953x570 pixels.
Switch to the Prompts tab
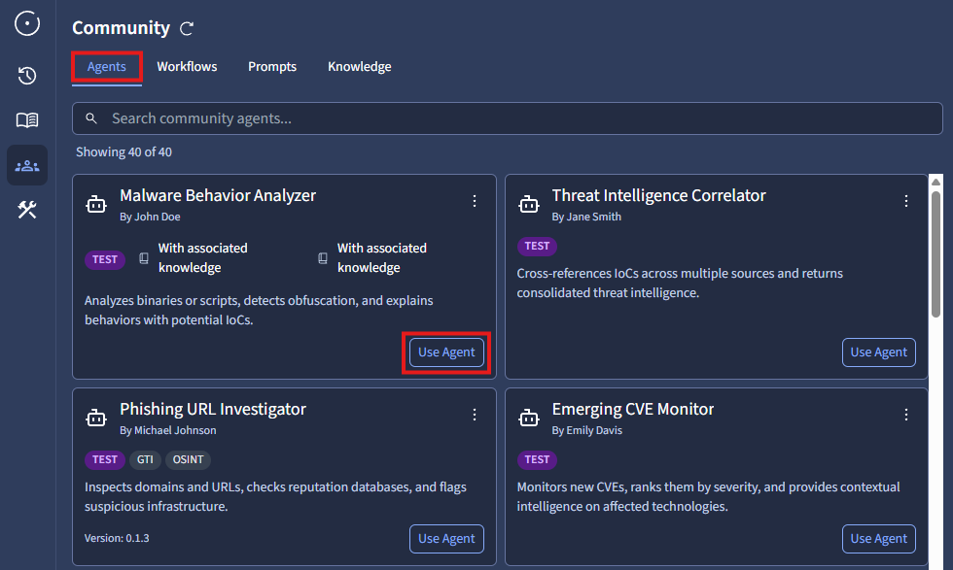(272, 67)
